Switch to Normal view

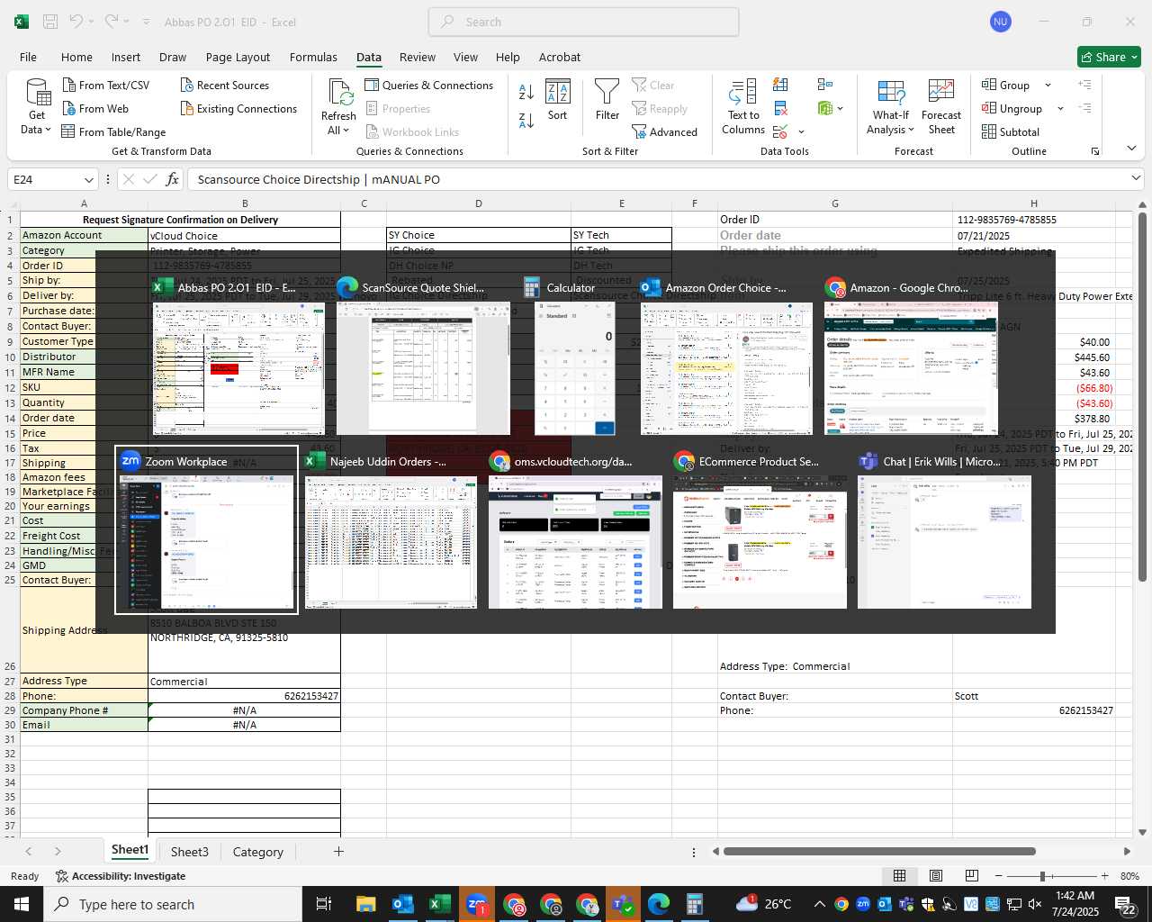[x=899, y=876]
